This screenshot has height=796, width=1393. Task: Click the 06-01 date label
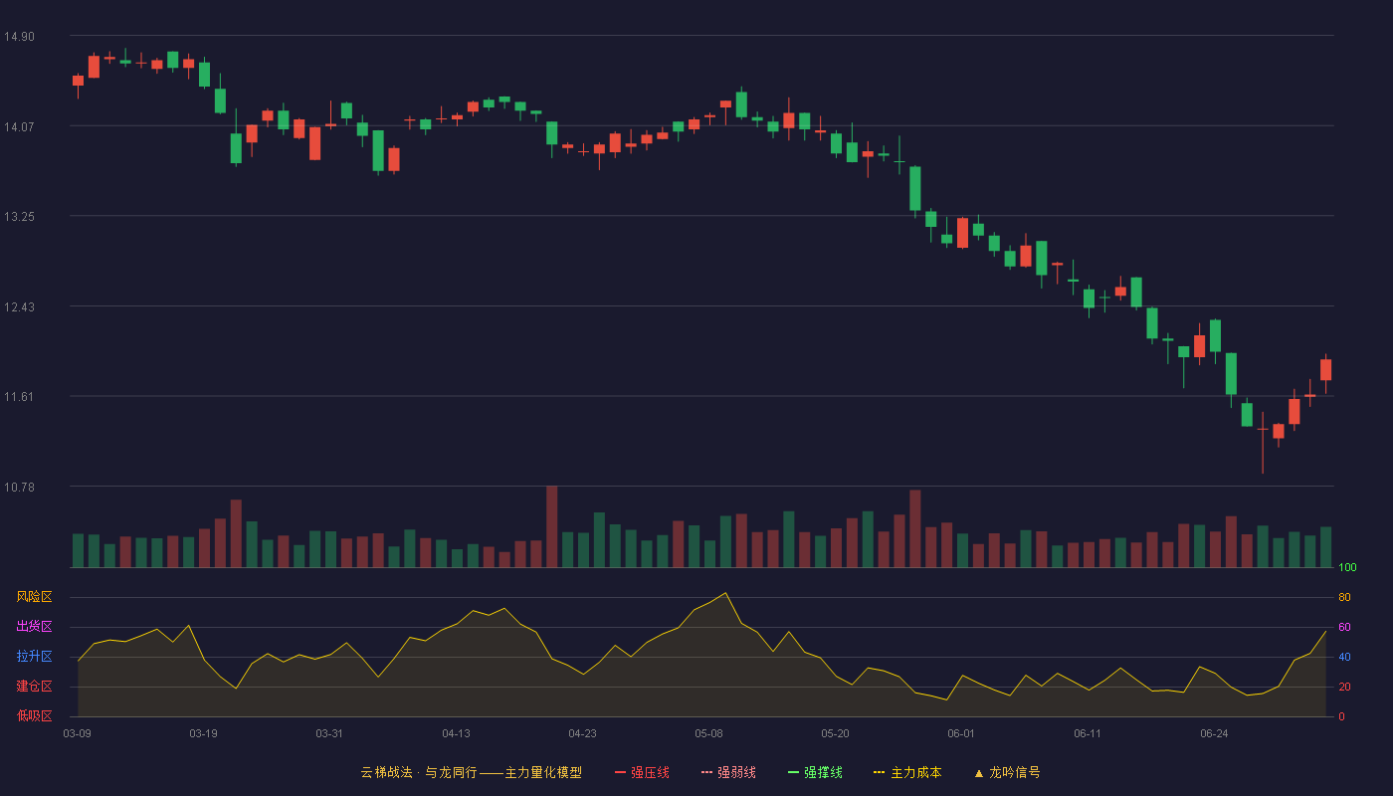point(961,733)
